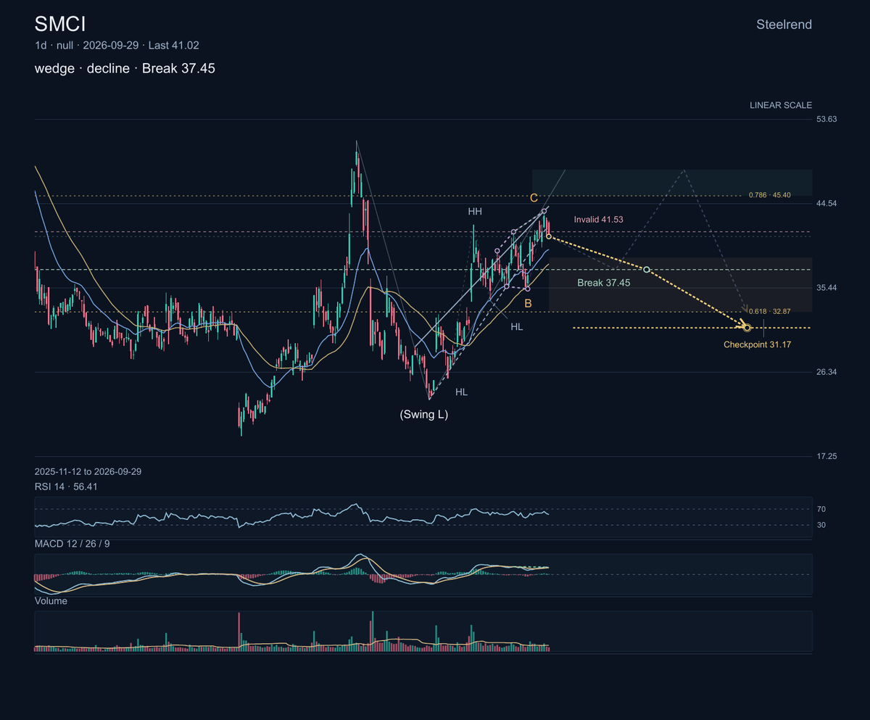Click the 44.54 price axis value
This screenshot has height=720, width=870.
[x=826, y=203]
